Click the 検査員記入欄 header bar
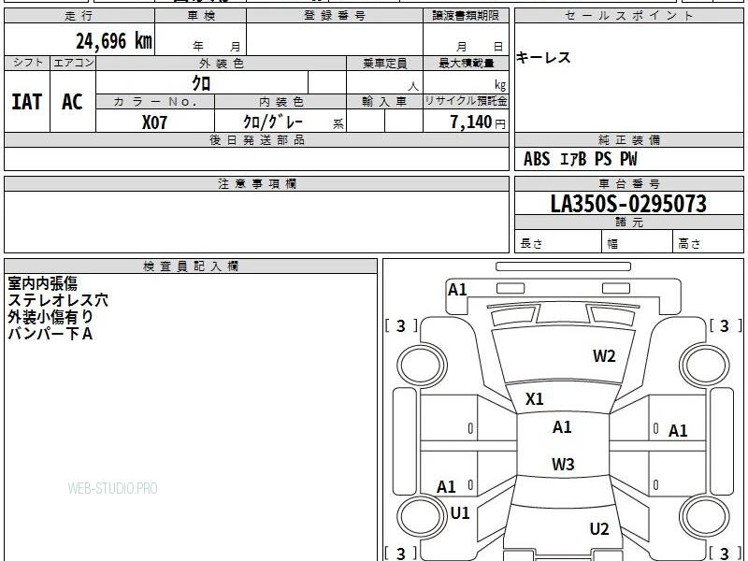Image resolution: width=748 pixels, height=561 pixels. pyautogui.click(x=191, y=266)
